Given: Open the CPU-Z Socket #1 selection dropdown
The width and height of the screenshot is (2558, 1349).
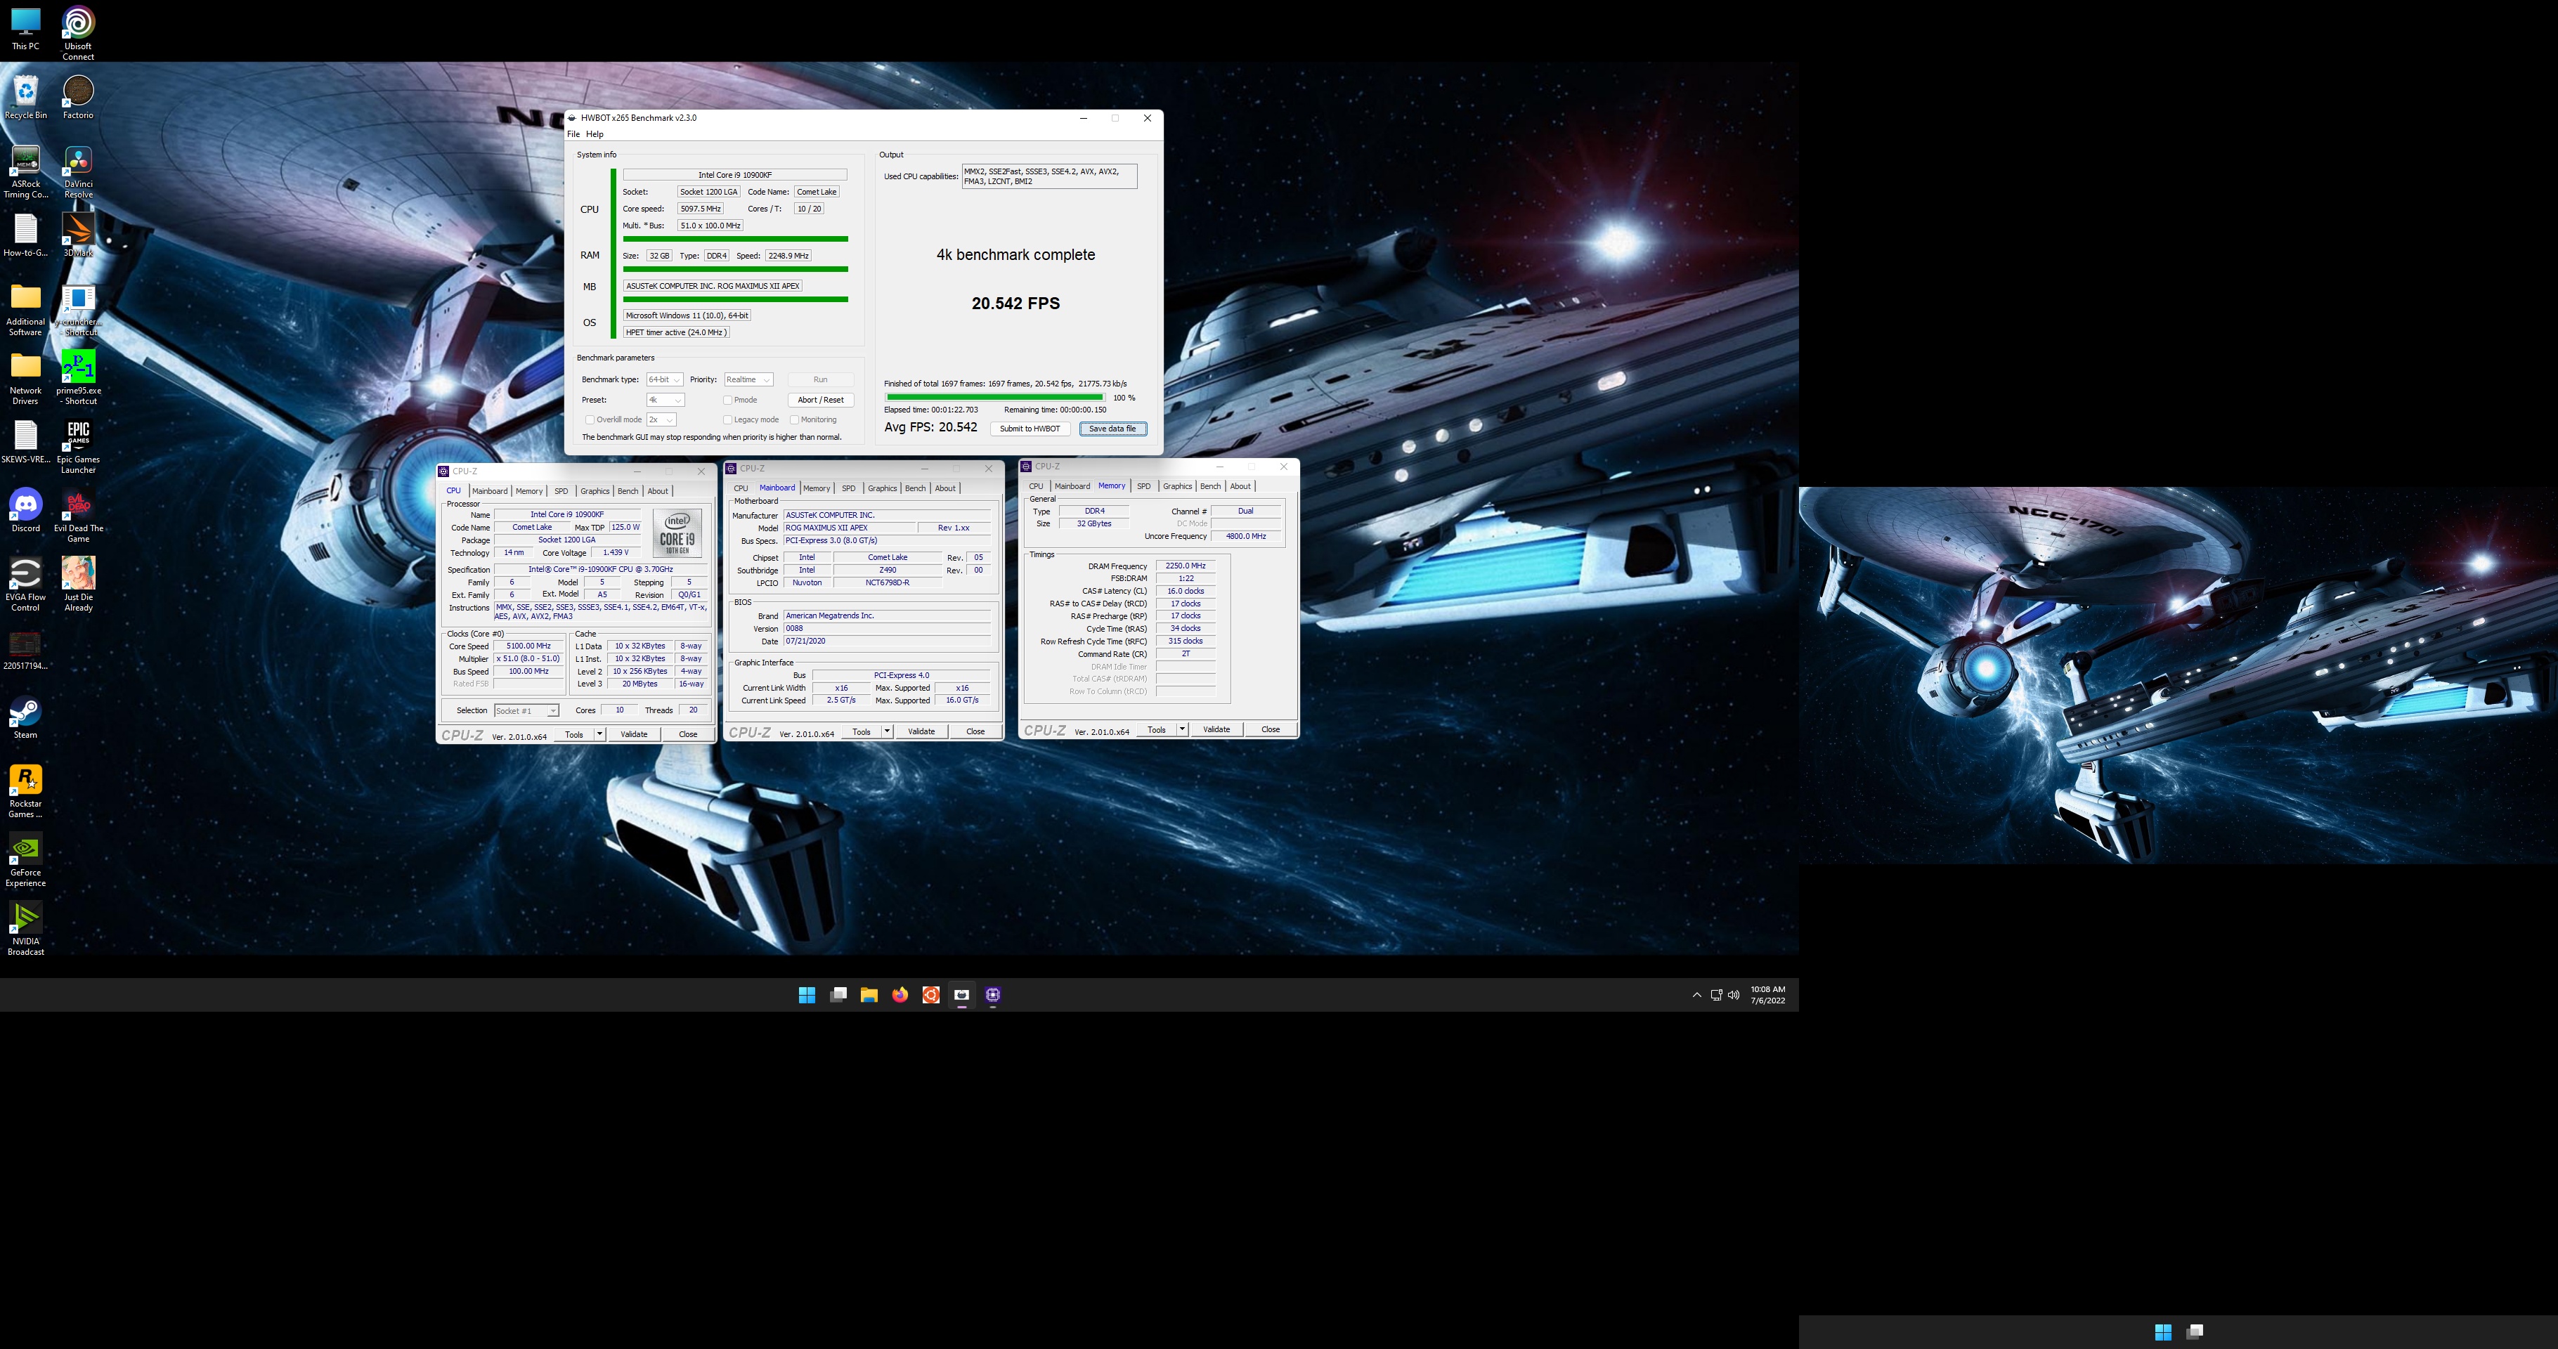Looking at the screenshot, I should tap(526, 711).
